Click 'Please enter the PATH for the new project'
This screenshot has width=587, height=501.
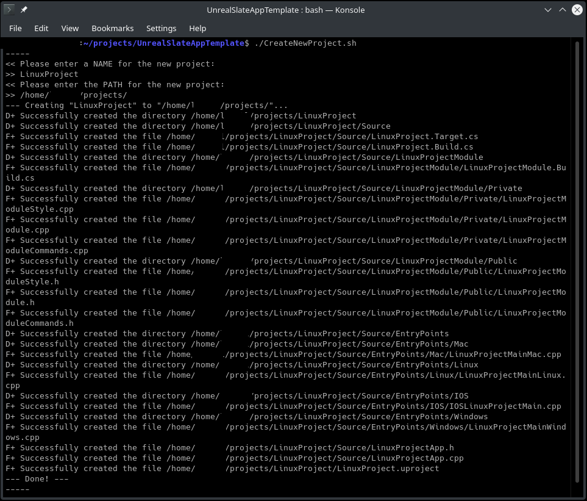(122, 85)
